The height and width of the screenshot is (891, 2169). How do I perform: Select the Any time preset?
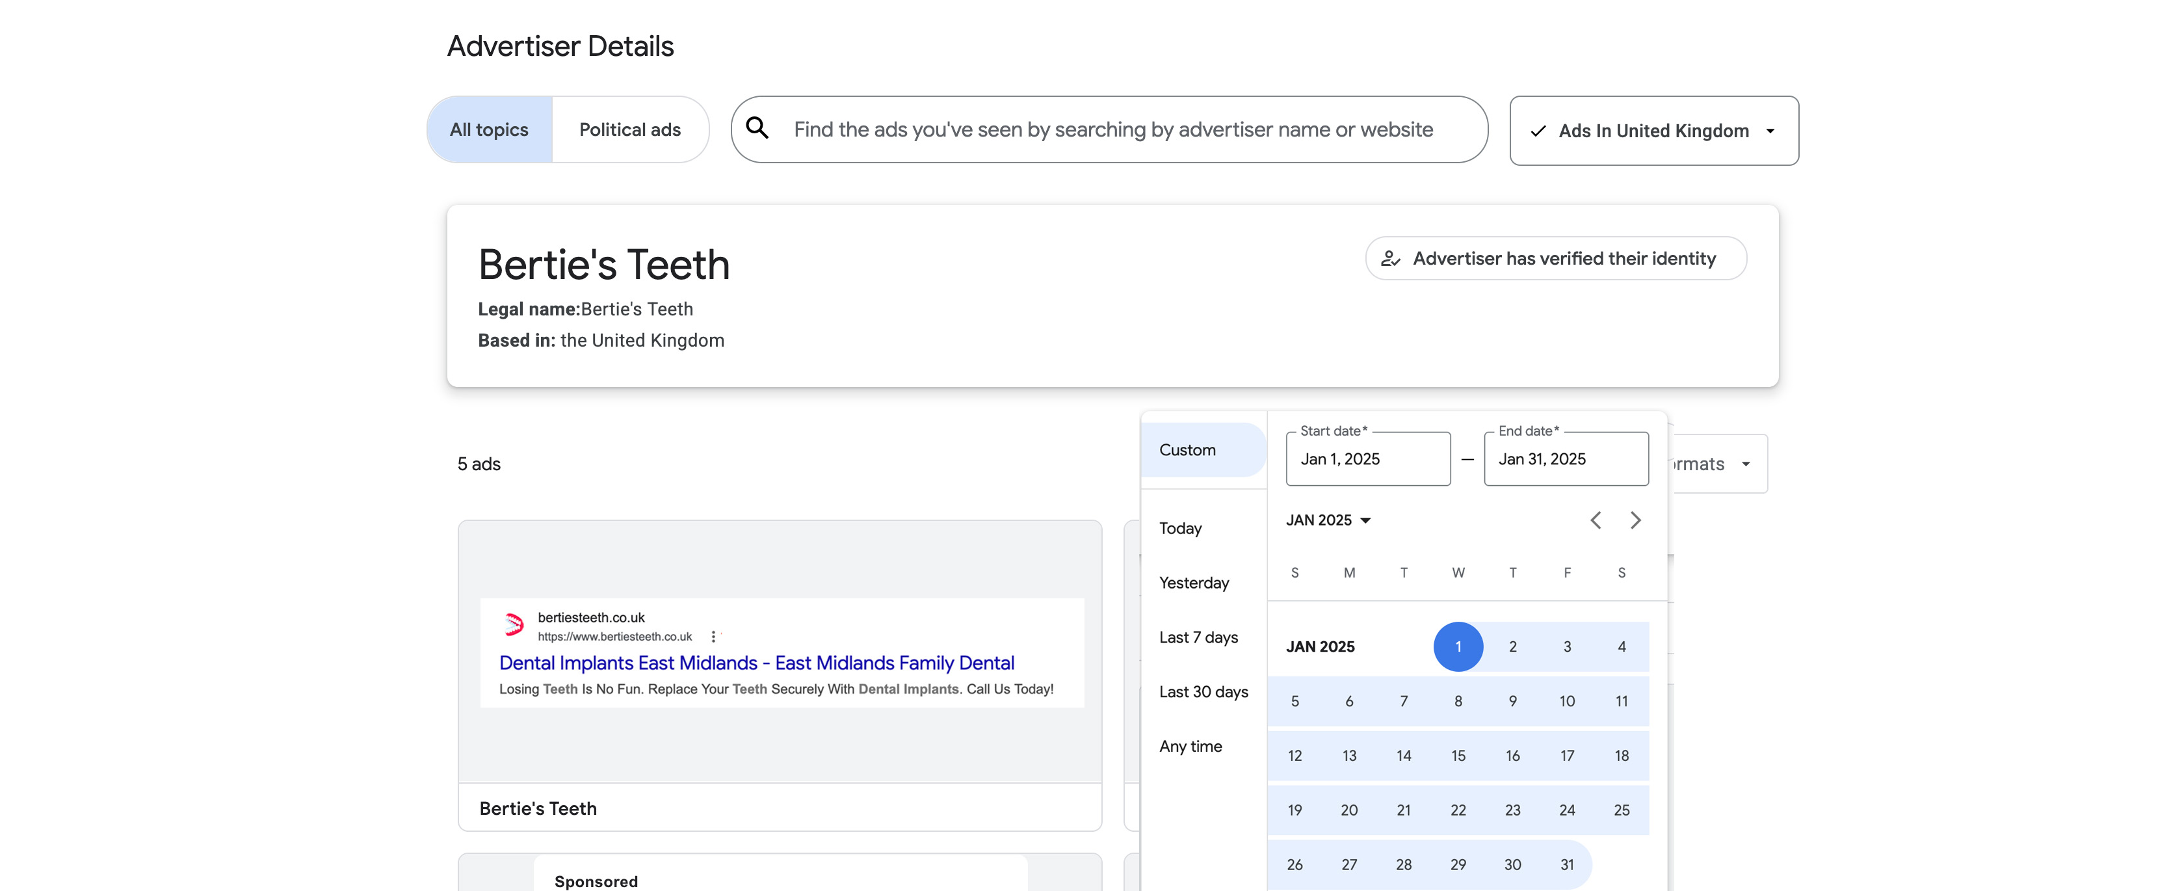point(1190,746)
